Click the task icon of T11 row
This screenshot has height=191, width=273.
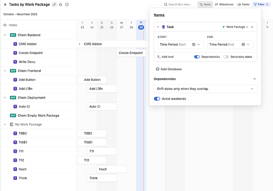15,152
